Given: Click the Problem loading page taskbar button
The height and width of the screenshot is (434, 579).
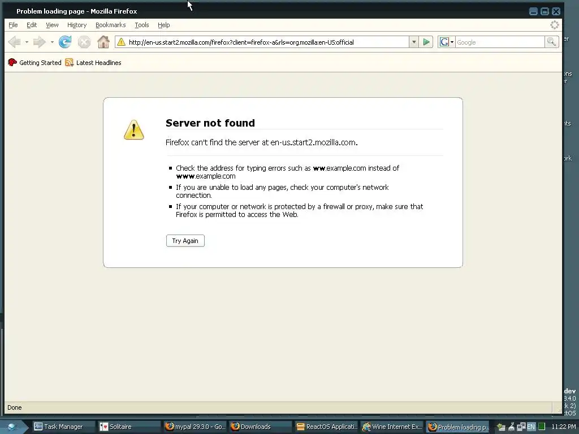Looking at the screenshot, I should pyautogui.click(x=458, y=427).
